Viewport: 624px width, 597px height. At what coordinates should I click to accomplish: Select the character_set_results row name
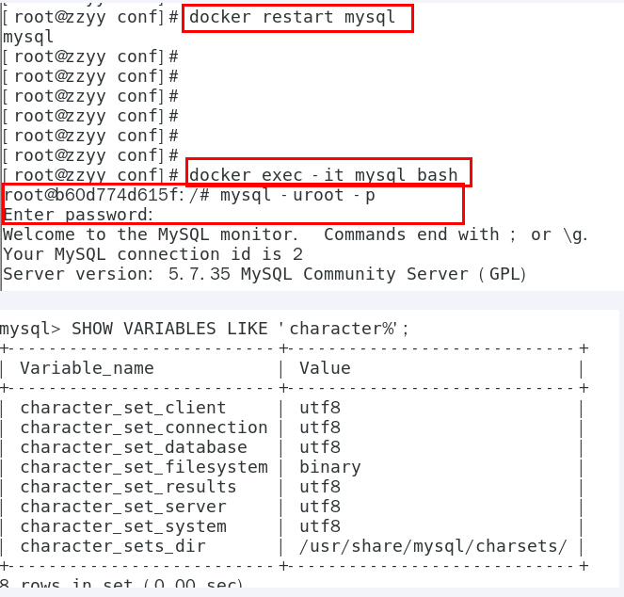128,487
